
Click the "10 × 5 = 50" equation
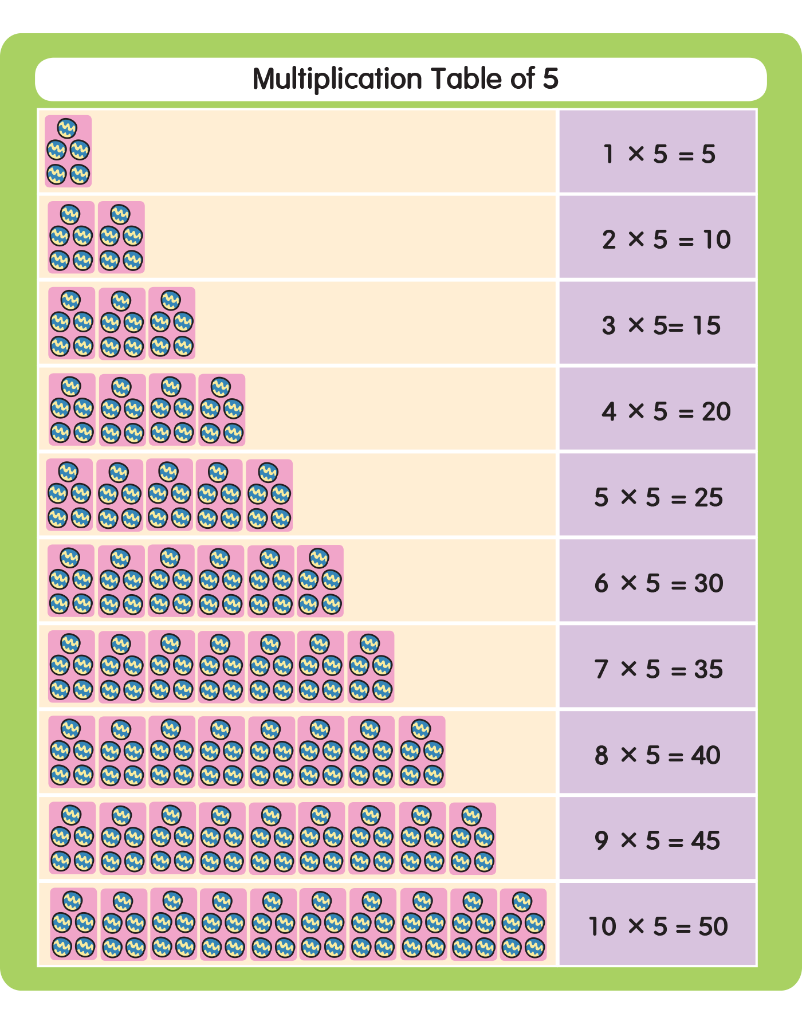tap(658, 926)
